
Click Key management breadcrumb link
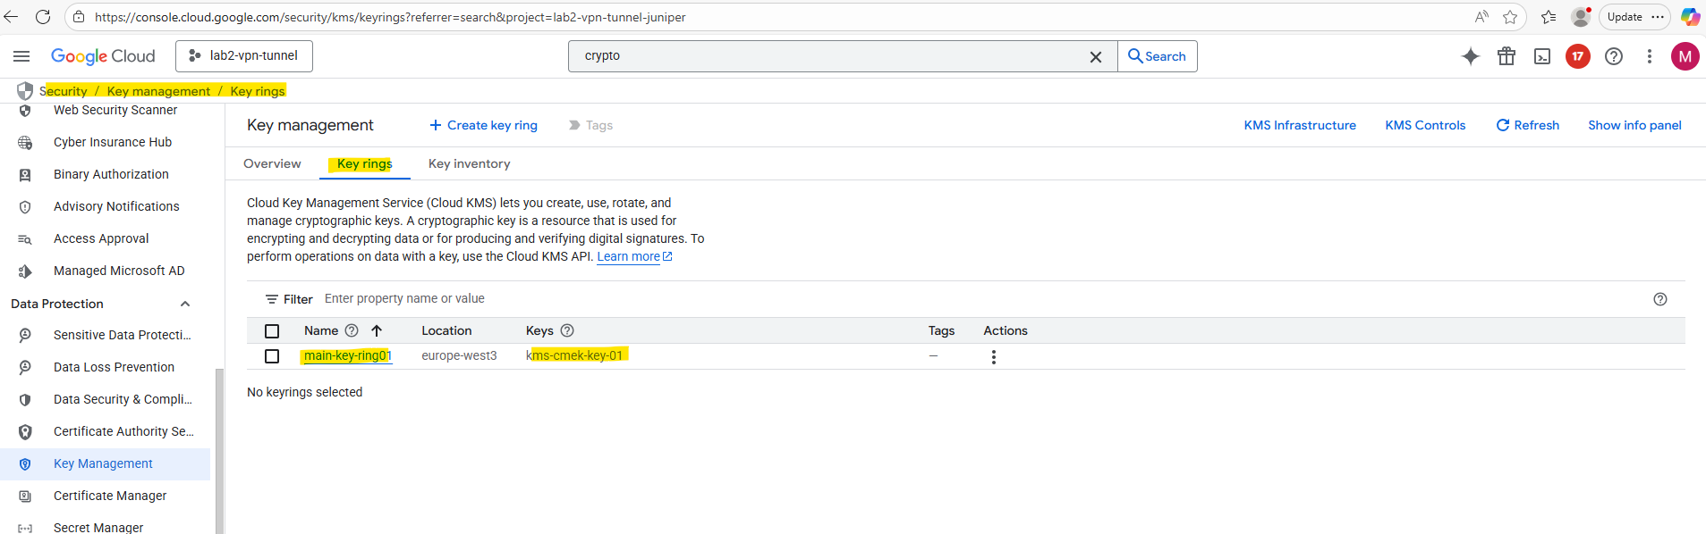(158, 91)
